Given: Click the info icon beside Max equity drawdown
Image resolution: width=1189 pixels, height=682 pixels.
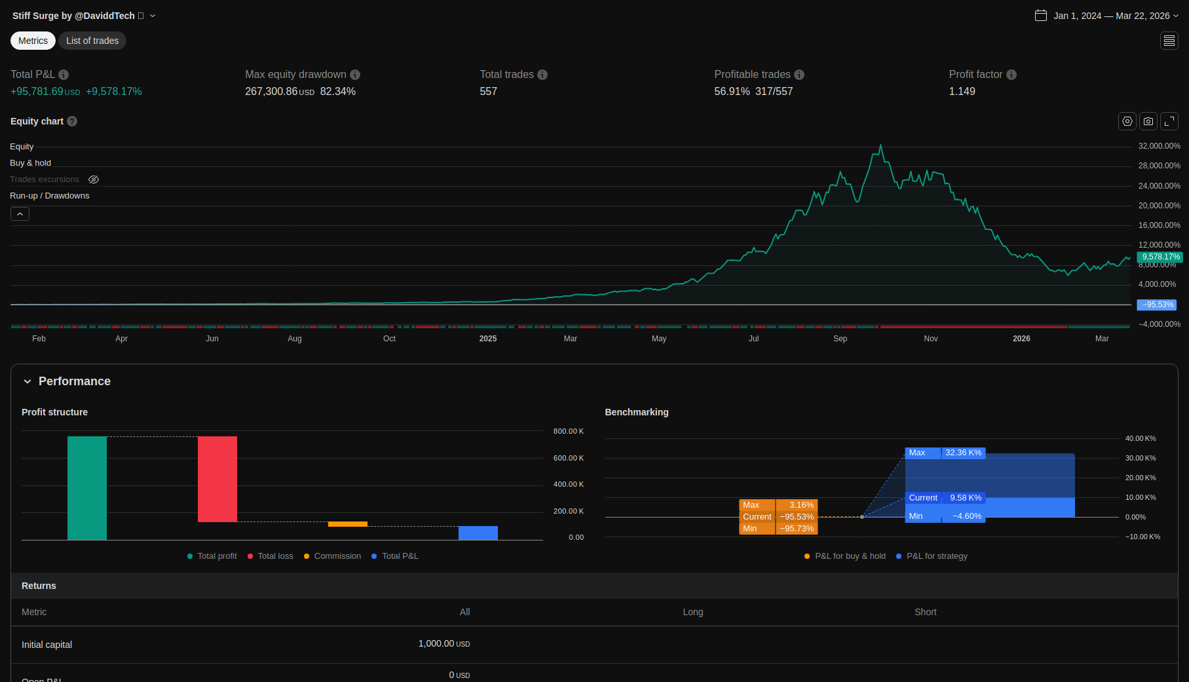Looking at the screenshot, I should pos(355,75).
